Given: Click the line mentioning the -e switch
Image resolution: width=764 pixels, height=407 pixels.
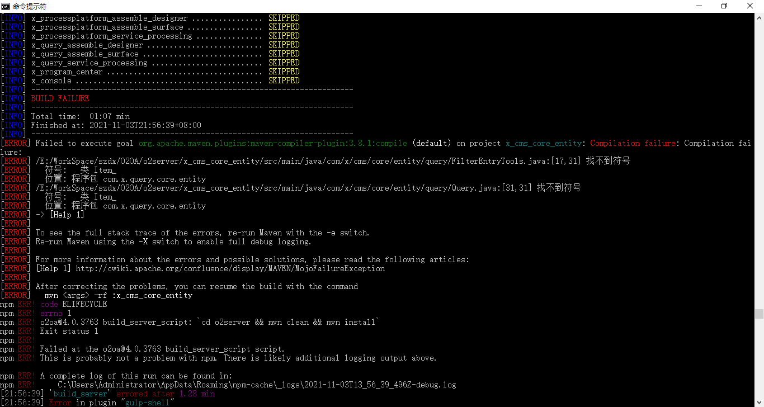Looking at the screenshot, I should click(202, 233).
